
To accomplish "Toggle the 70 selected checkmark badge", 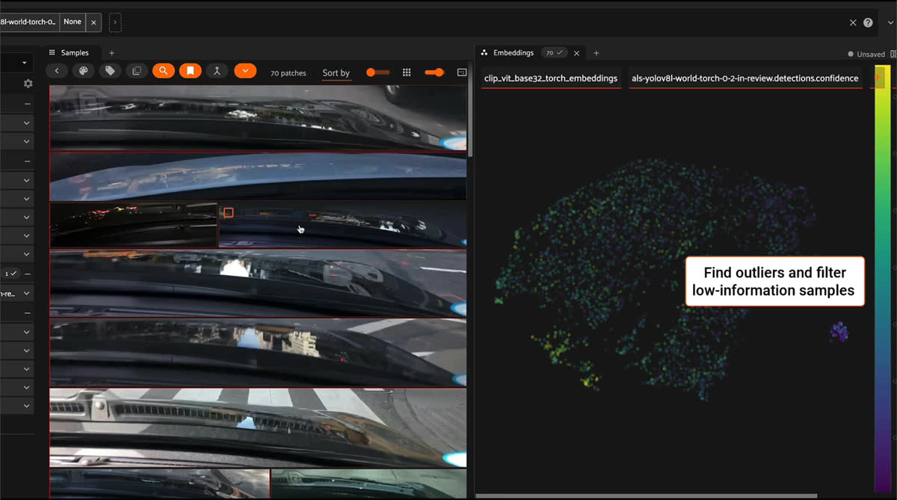I will (x=555, y=53).
